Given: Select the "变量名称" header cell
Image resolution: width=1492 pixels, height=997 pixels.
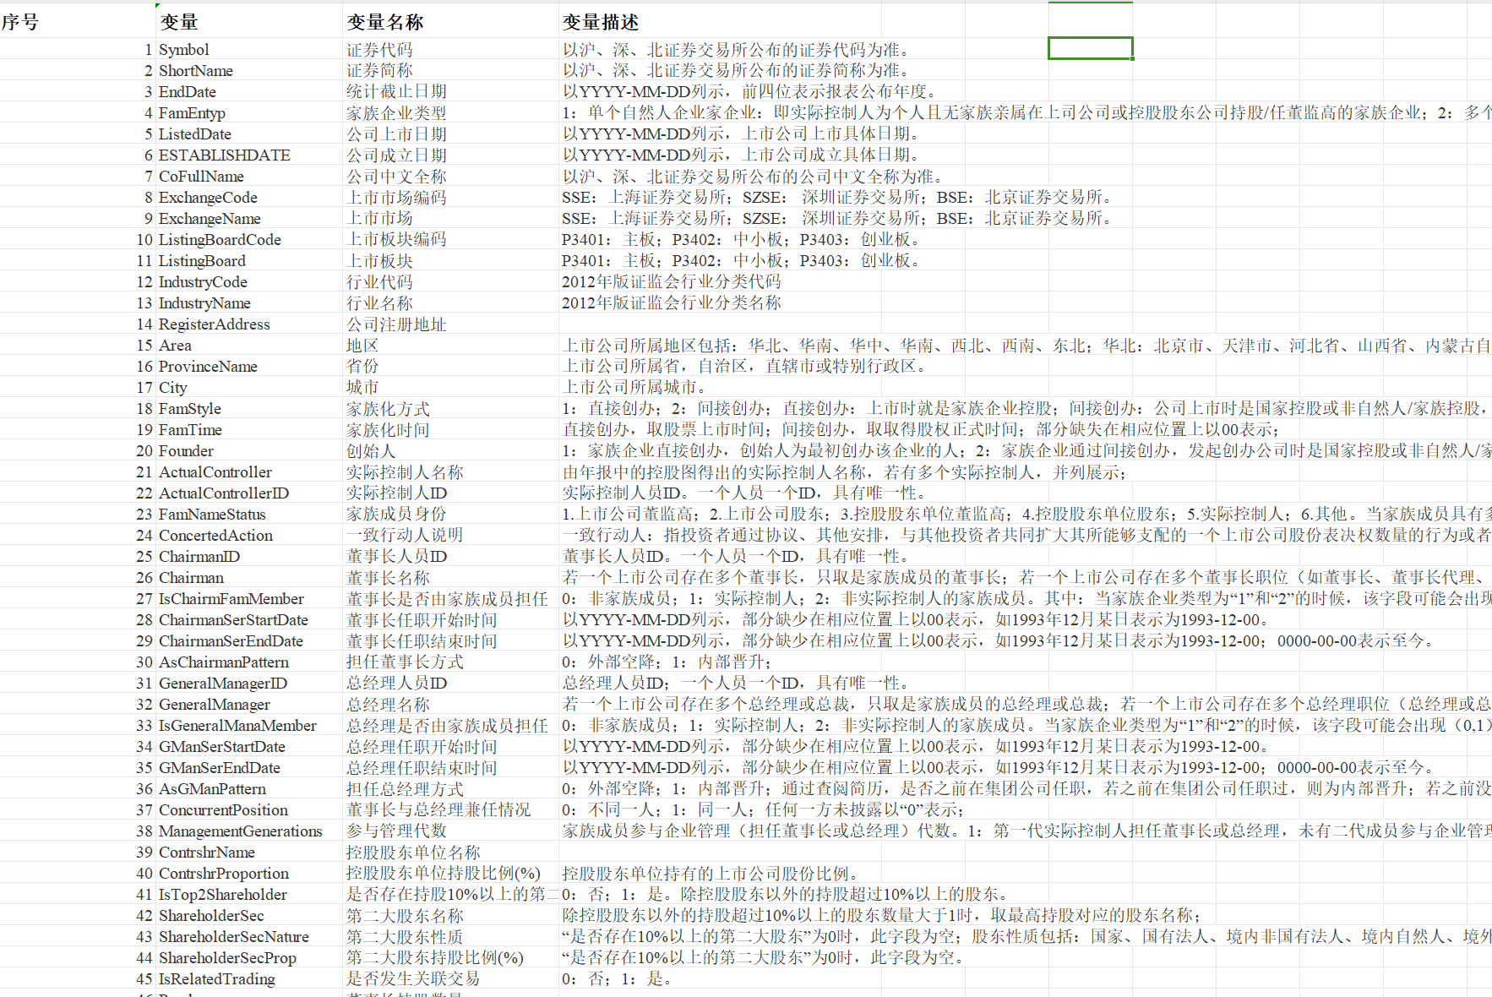Looking at the screenshot, I should pos(385,23).
